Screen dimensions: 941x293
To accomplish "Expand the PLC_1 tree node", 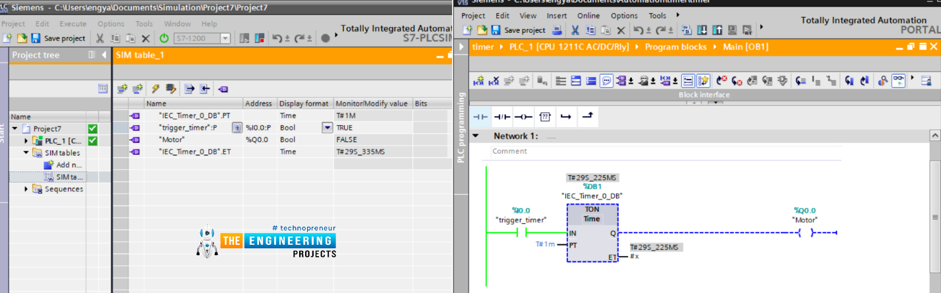I will (x=26, y=141).
